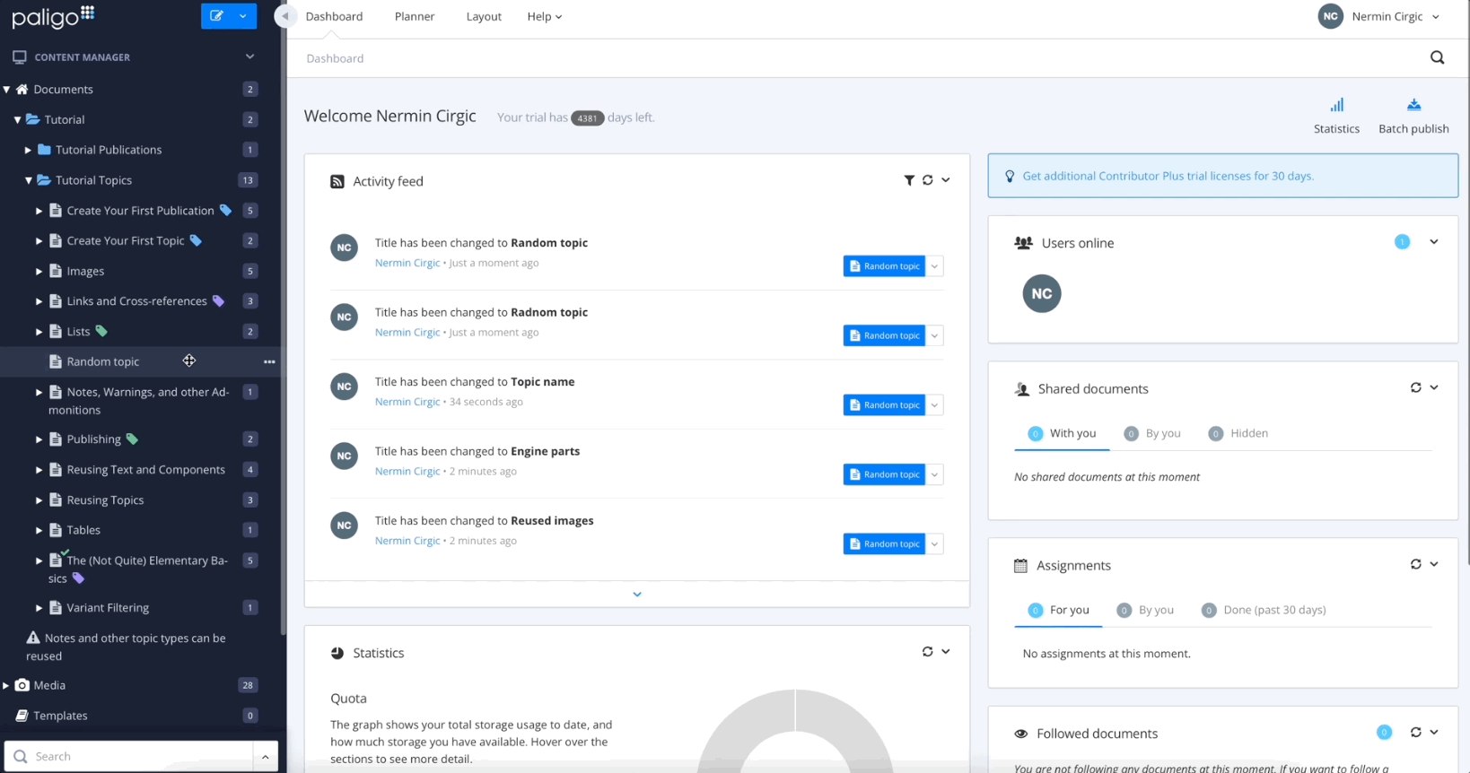Refresh the Shared documents panel

pos(1415,388)
